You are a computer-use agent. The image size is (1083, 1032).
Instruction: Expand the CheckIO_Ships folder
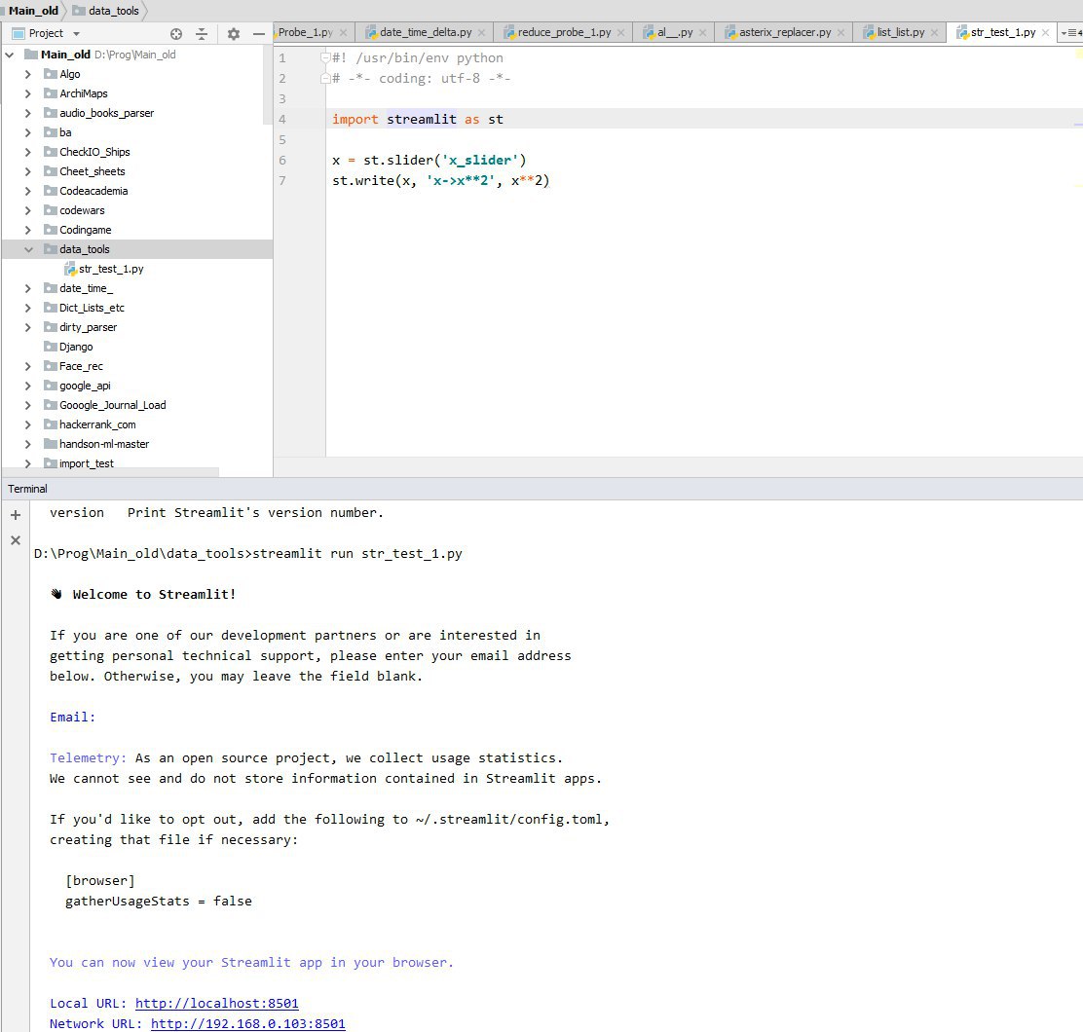coord(27,152)
